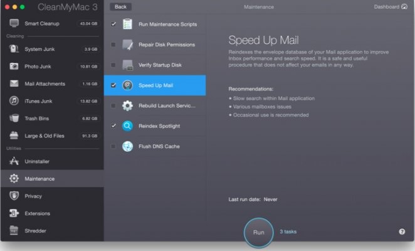The image size is (415, 251).
Task: Select Run Maintenance Scripts task label
Action: click(x=168, y=24)
